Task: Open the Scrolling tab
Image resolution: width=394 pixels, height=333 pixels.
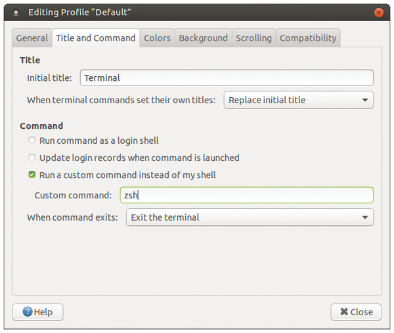Action: pos(253,38)
